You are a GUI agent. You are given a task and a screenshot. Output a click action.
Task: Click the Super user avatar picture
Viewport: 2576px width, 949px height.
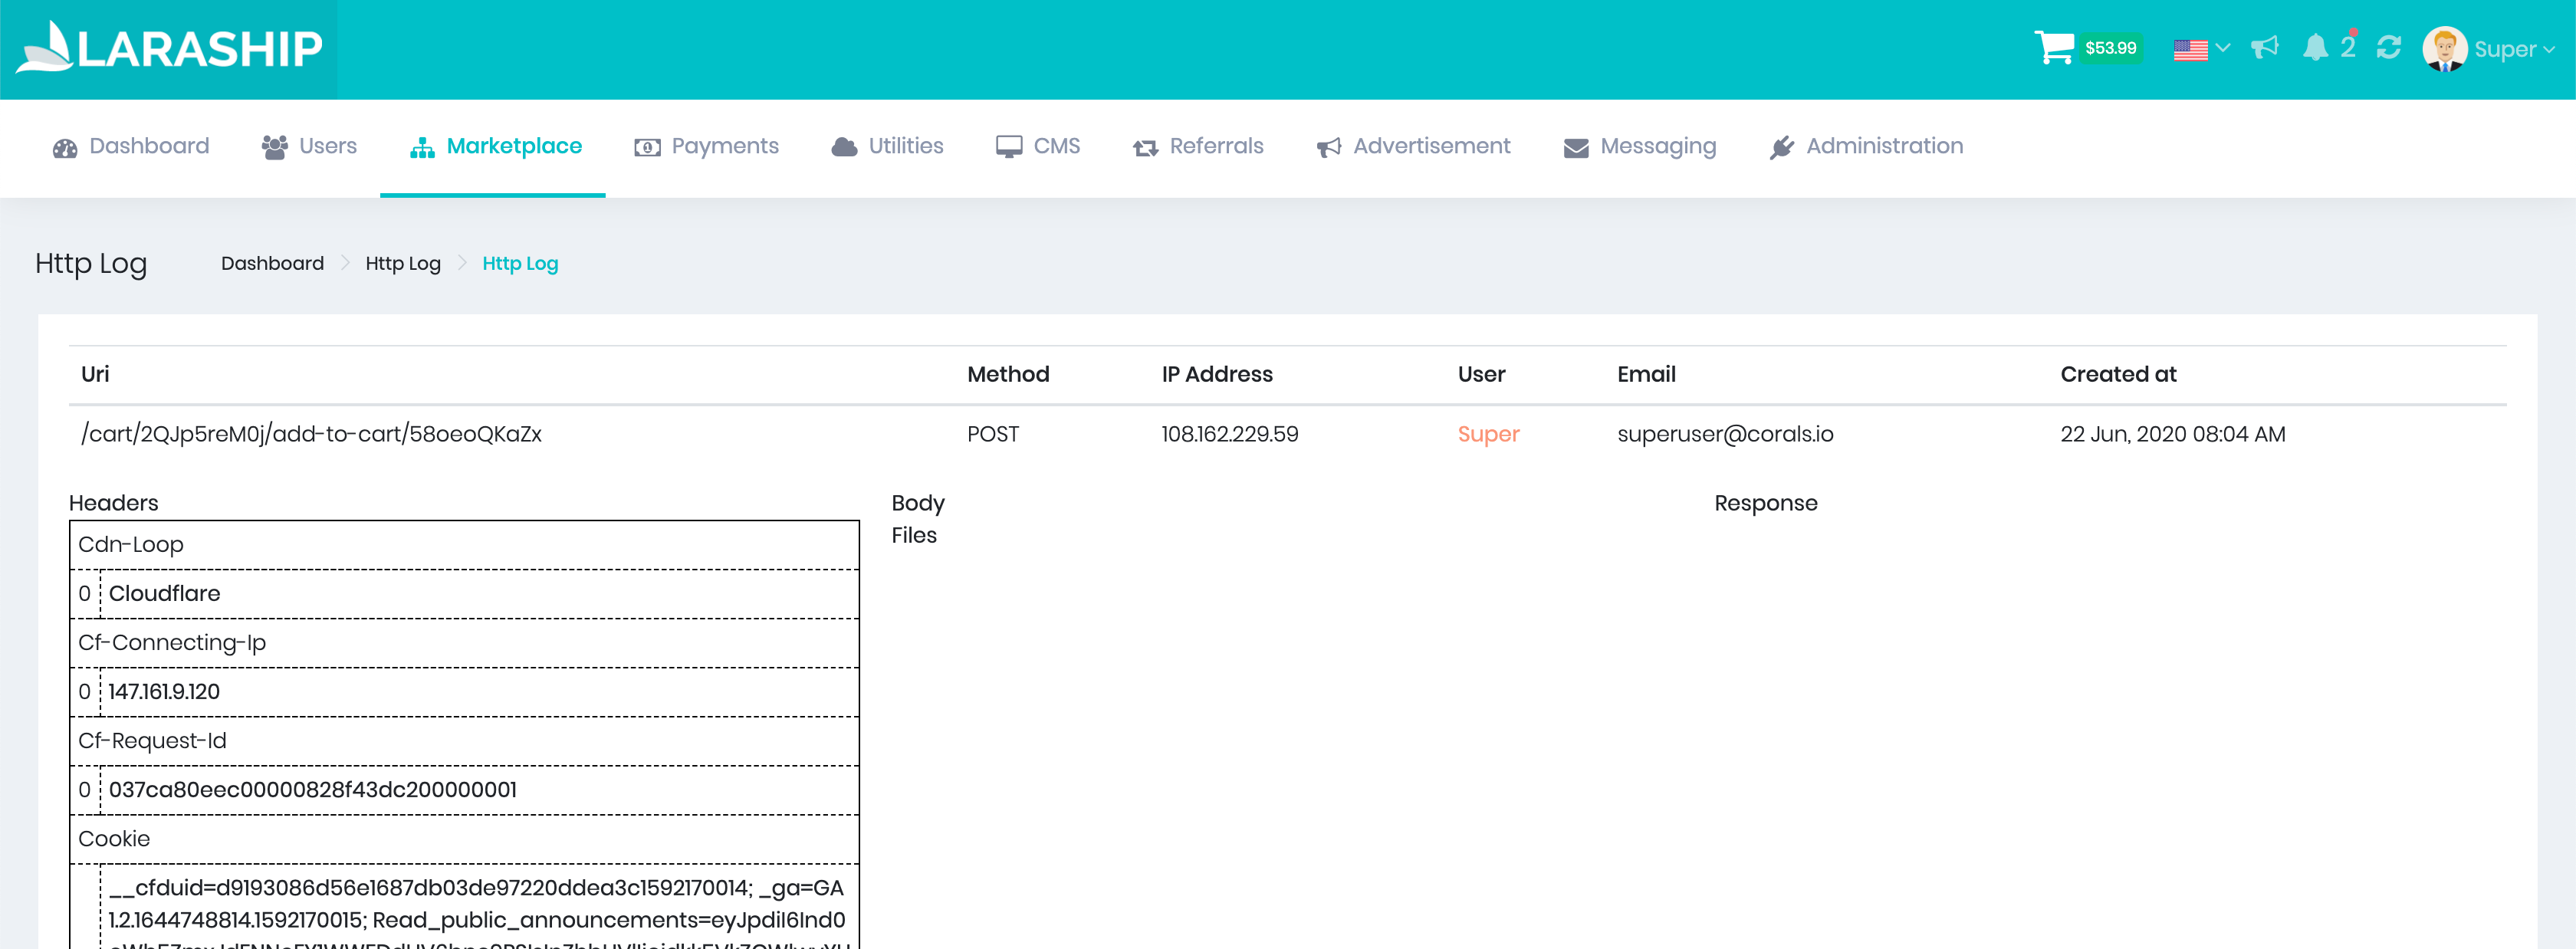point(2444,48)
